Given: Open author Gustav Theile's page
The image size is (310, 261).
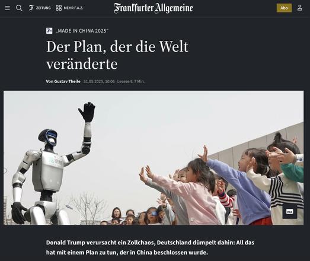Looking at the screenshot, I should pos(63,81).
